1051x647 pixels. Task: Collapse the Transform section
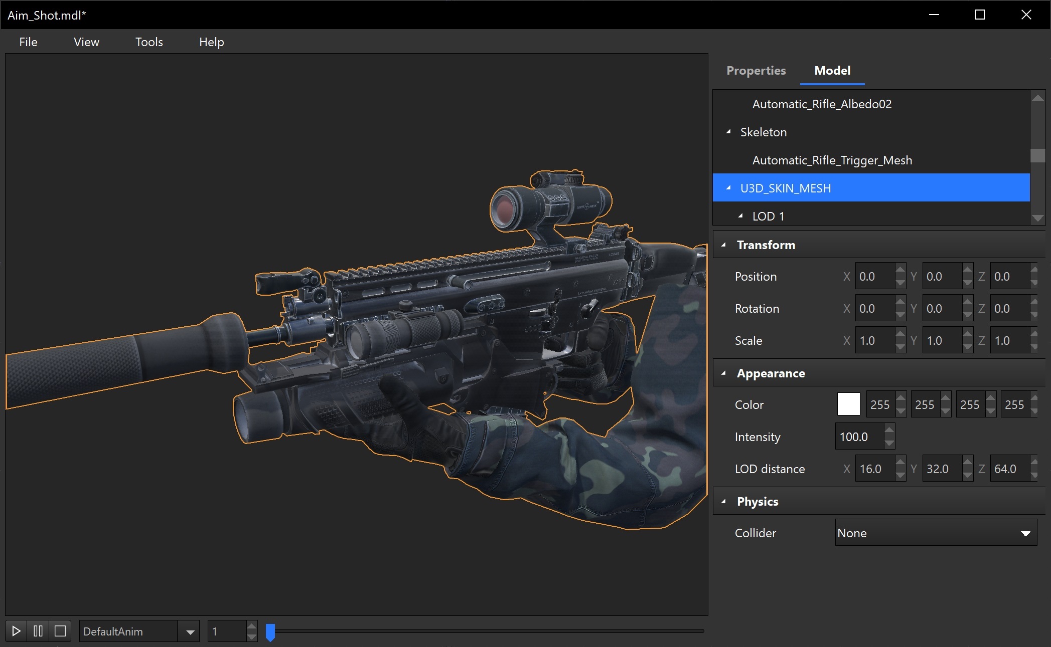(724, 245)
